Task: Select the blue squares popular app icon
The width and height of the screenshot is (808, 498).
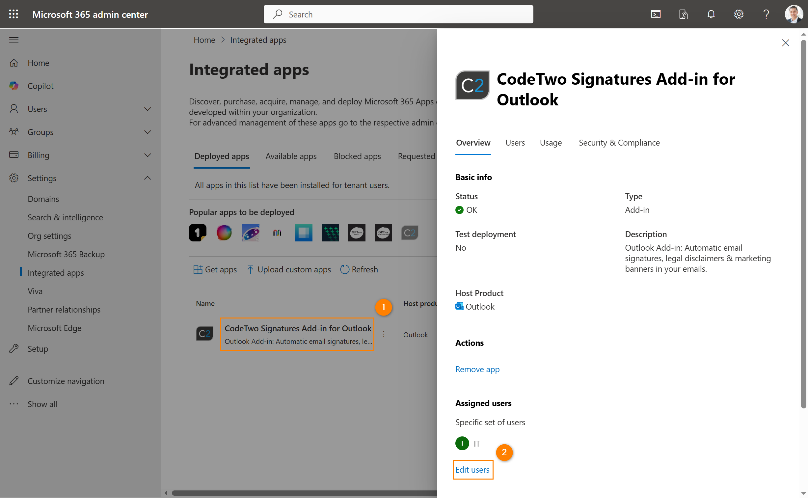Action: (x=304, y=233)
